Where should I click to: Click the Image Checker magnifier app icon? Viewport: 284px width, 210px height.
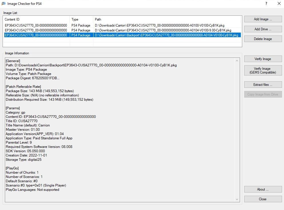pos(3,4)
